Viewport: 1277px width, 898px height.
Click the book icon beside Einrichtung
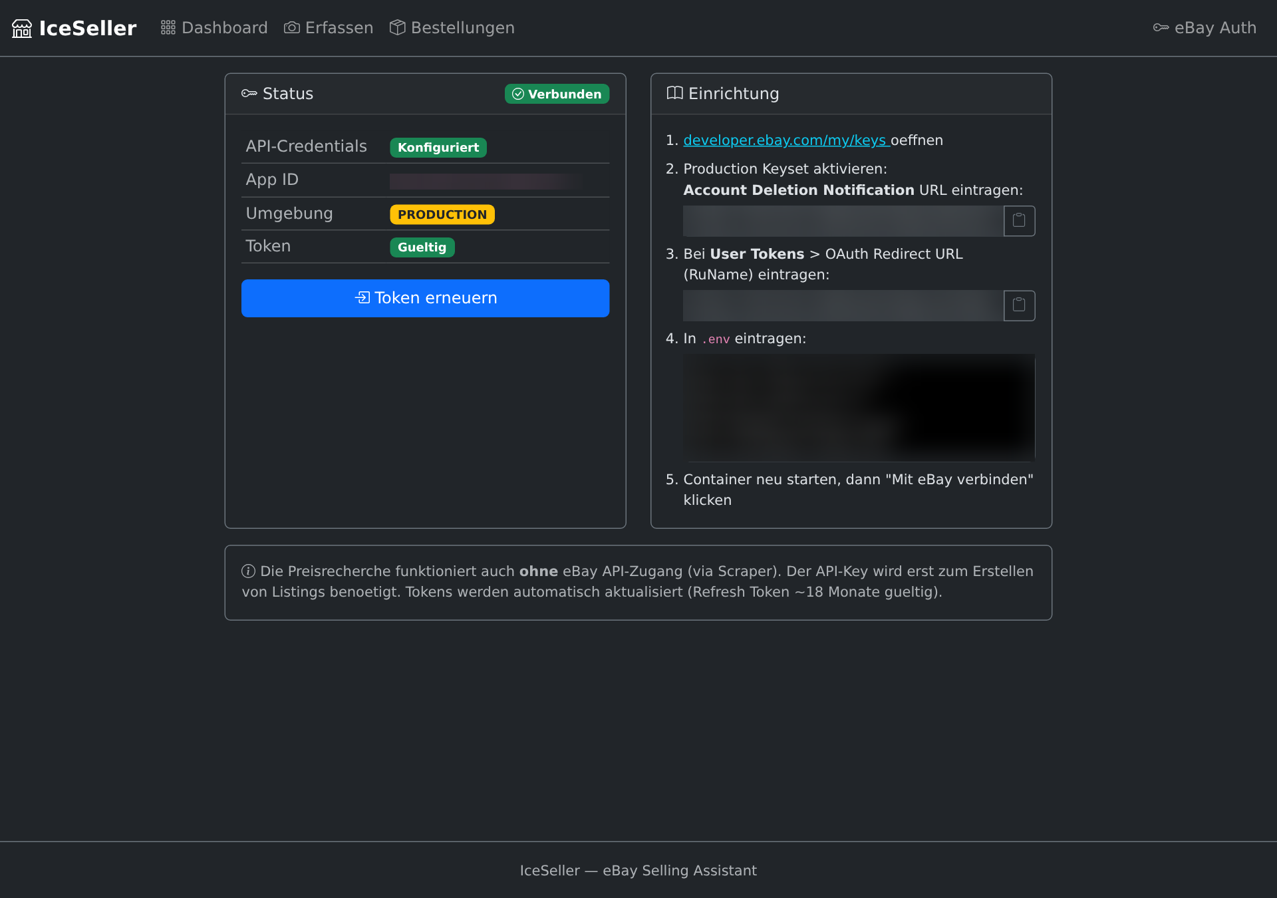coord(675,93)
